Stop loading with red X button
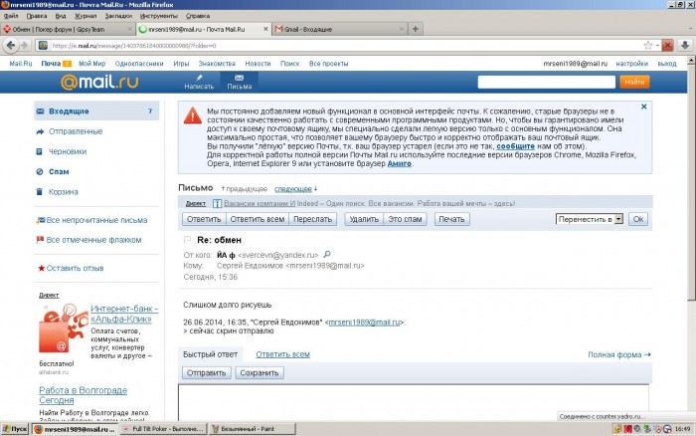The image size is (696, 436). coord(667,46)
